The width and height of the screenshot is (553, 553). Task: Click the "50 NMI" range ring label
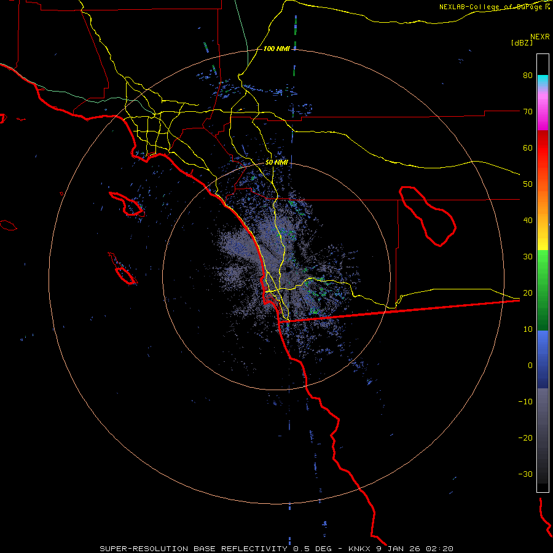tap(276, 163)
